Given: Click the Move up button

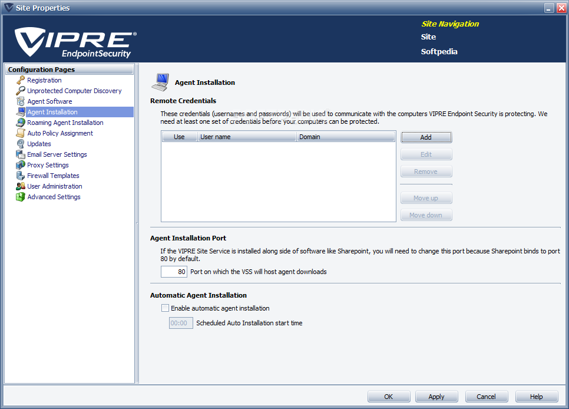Looking at the screenshot, I should pyautogui.click(x=426, y=197).
